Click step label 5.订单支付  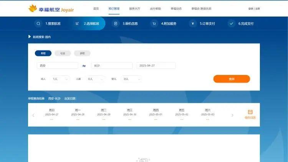[x=207, y=23]
